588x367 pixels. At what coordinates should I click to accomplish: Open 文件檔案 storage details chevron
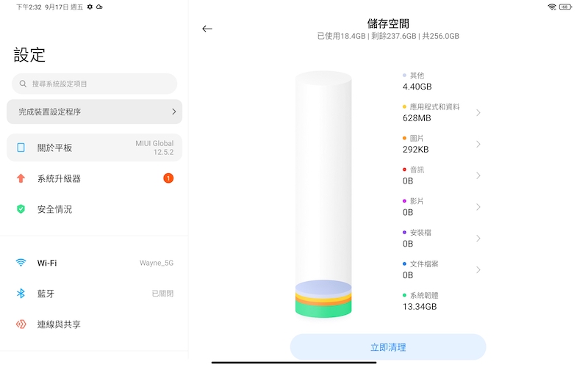[x=478, y=270]
